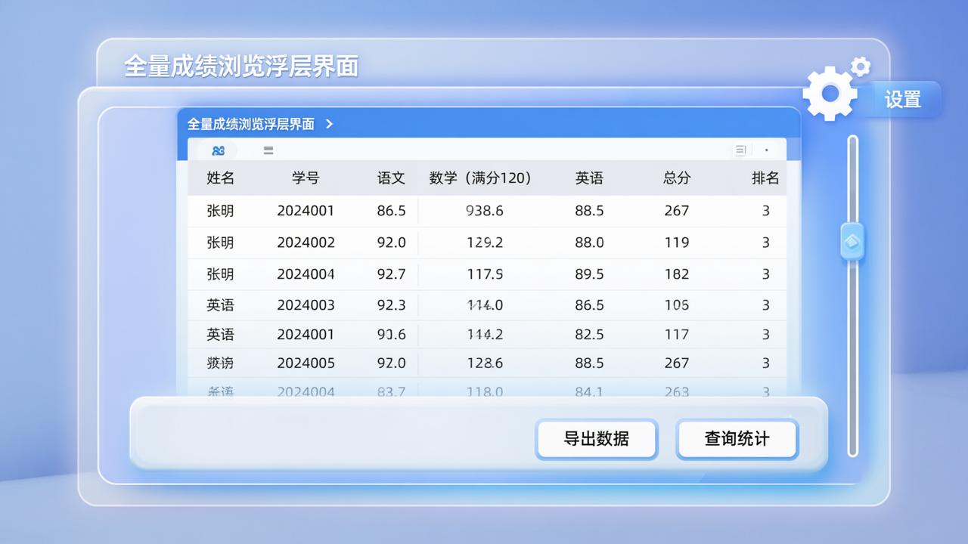The width and height of the screenshot is (968, 544).
Task: Select the 语文 column header
Action: (x=391, y=178)
